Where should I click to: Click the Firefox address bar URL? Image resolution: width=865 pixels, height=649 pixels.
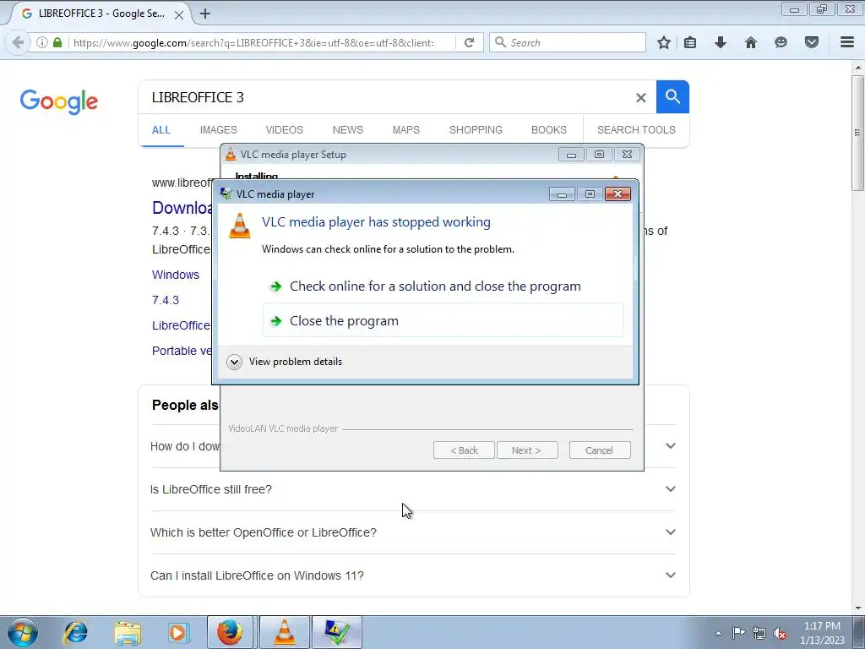click(x=253, y=42)
